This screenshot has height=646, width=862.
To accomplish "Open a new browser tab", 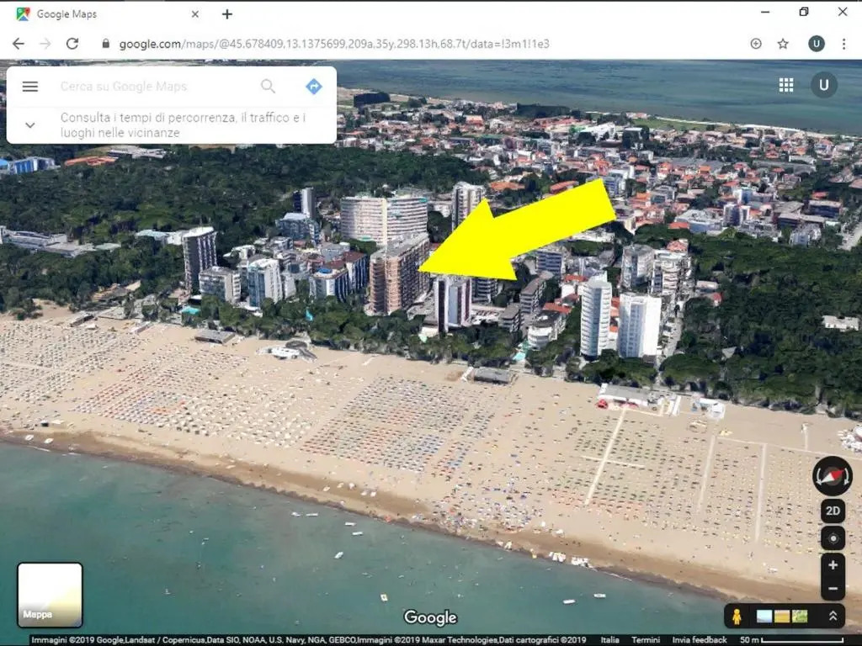I will (227, 14).
